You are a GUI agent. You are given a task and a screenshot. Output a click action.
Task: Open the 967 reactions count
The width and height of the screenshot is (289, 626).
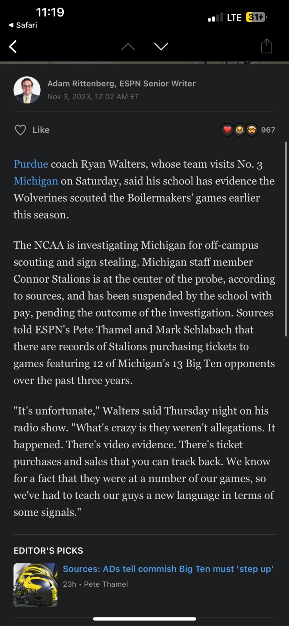tap(268, 130)
